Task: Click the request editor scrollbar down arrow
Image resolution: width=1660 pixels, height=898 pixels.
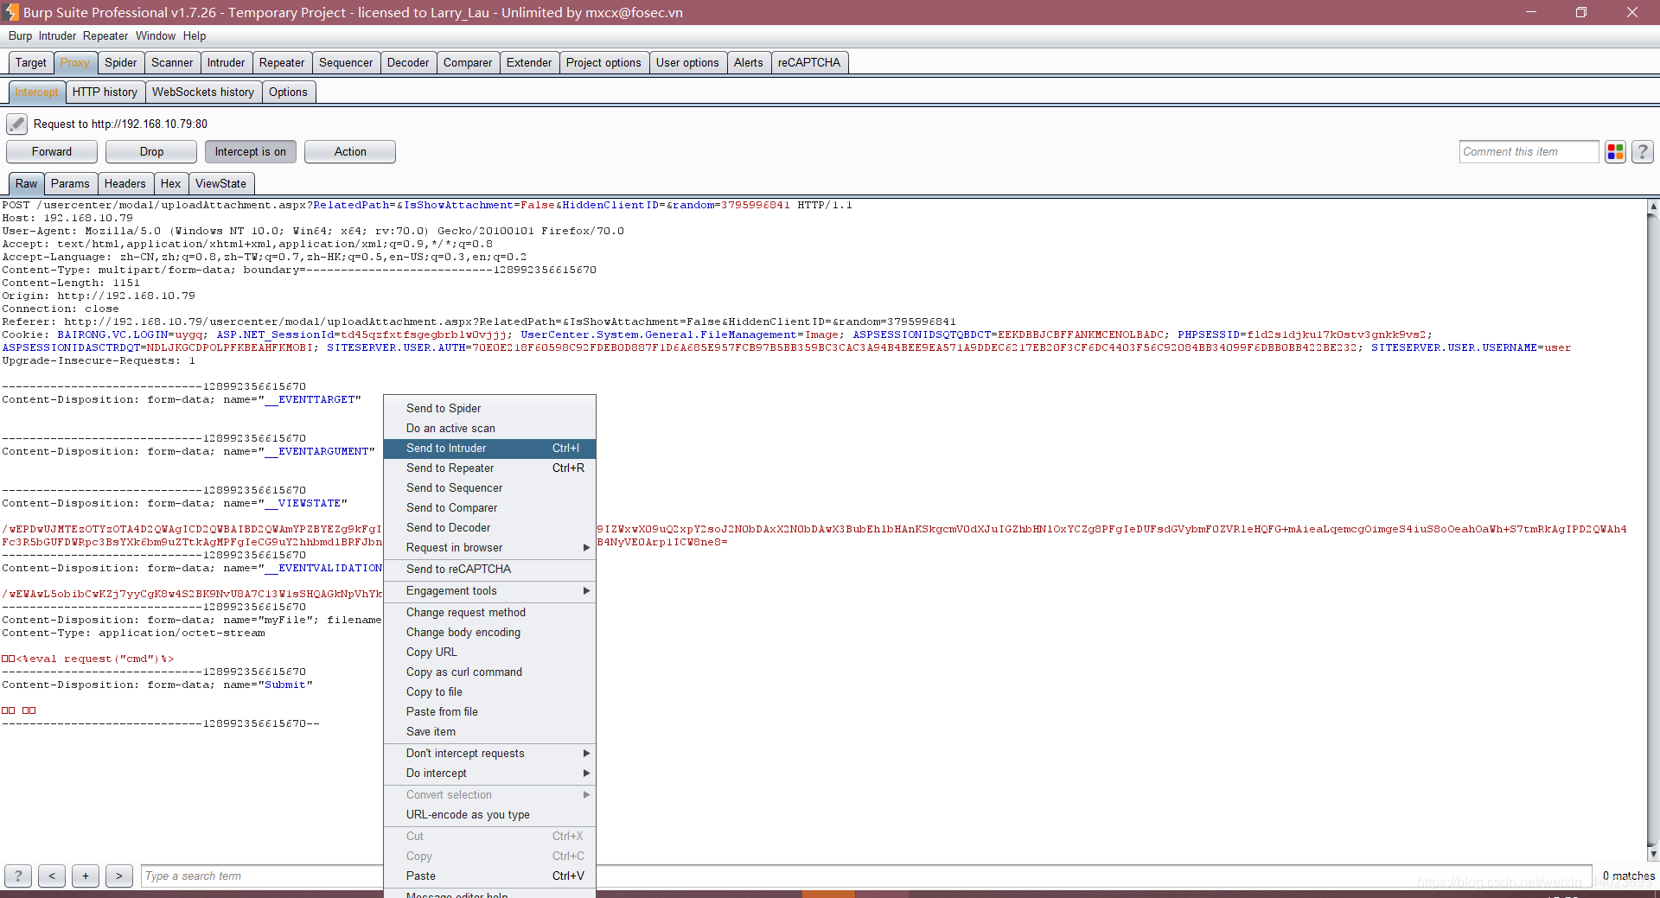Action: [1653, 854]
